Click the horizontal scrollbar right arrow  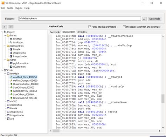point(160,131)
